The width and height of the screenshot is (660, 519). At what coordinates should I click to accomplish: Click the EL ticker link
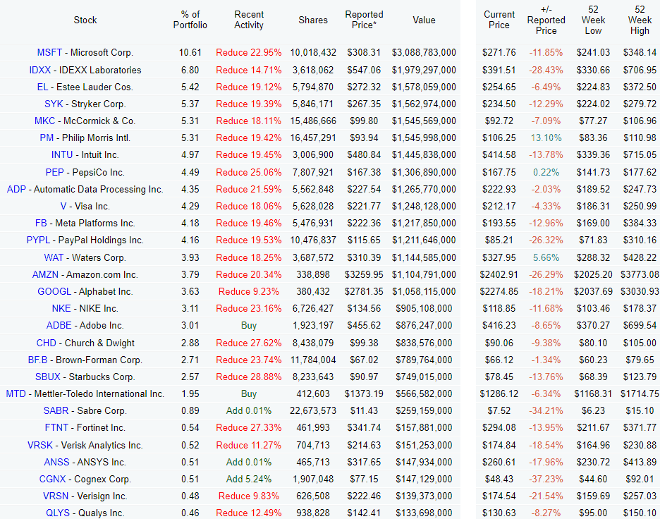[x=42, y=87]
